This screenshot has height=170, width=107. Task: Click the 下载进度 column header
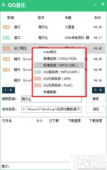pos(95,121)
